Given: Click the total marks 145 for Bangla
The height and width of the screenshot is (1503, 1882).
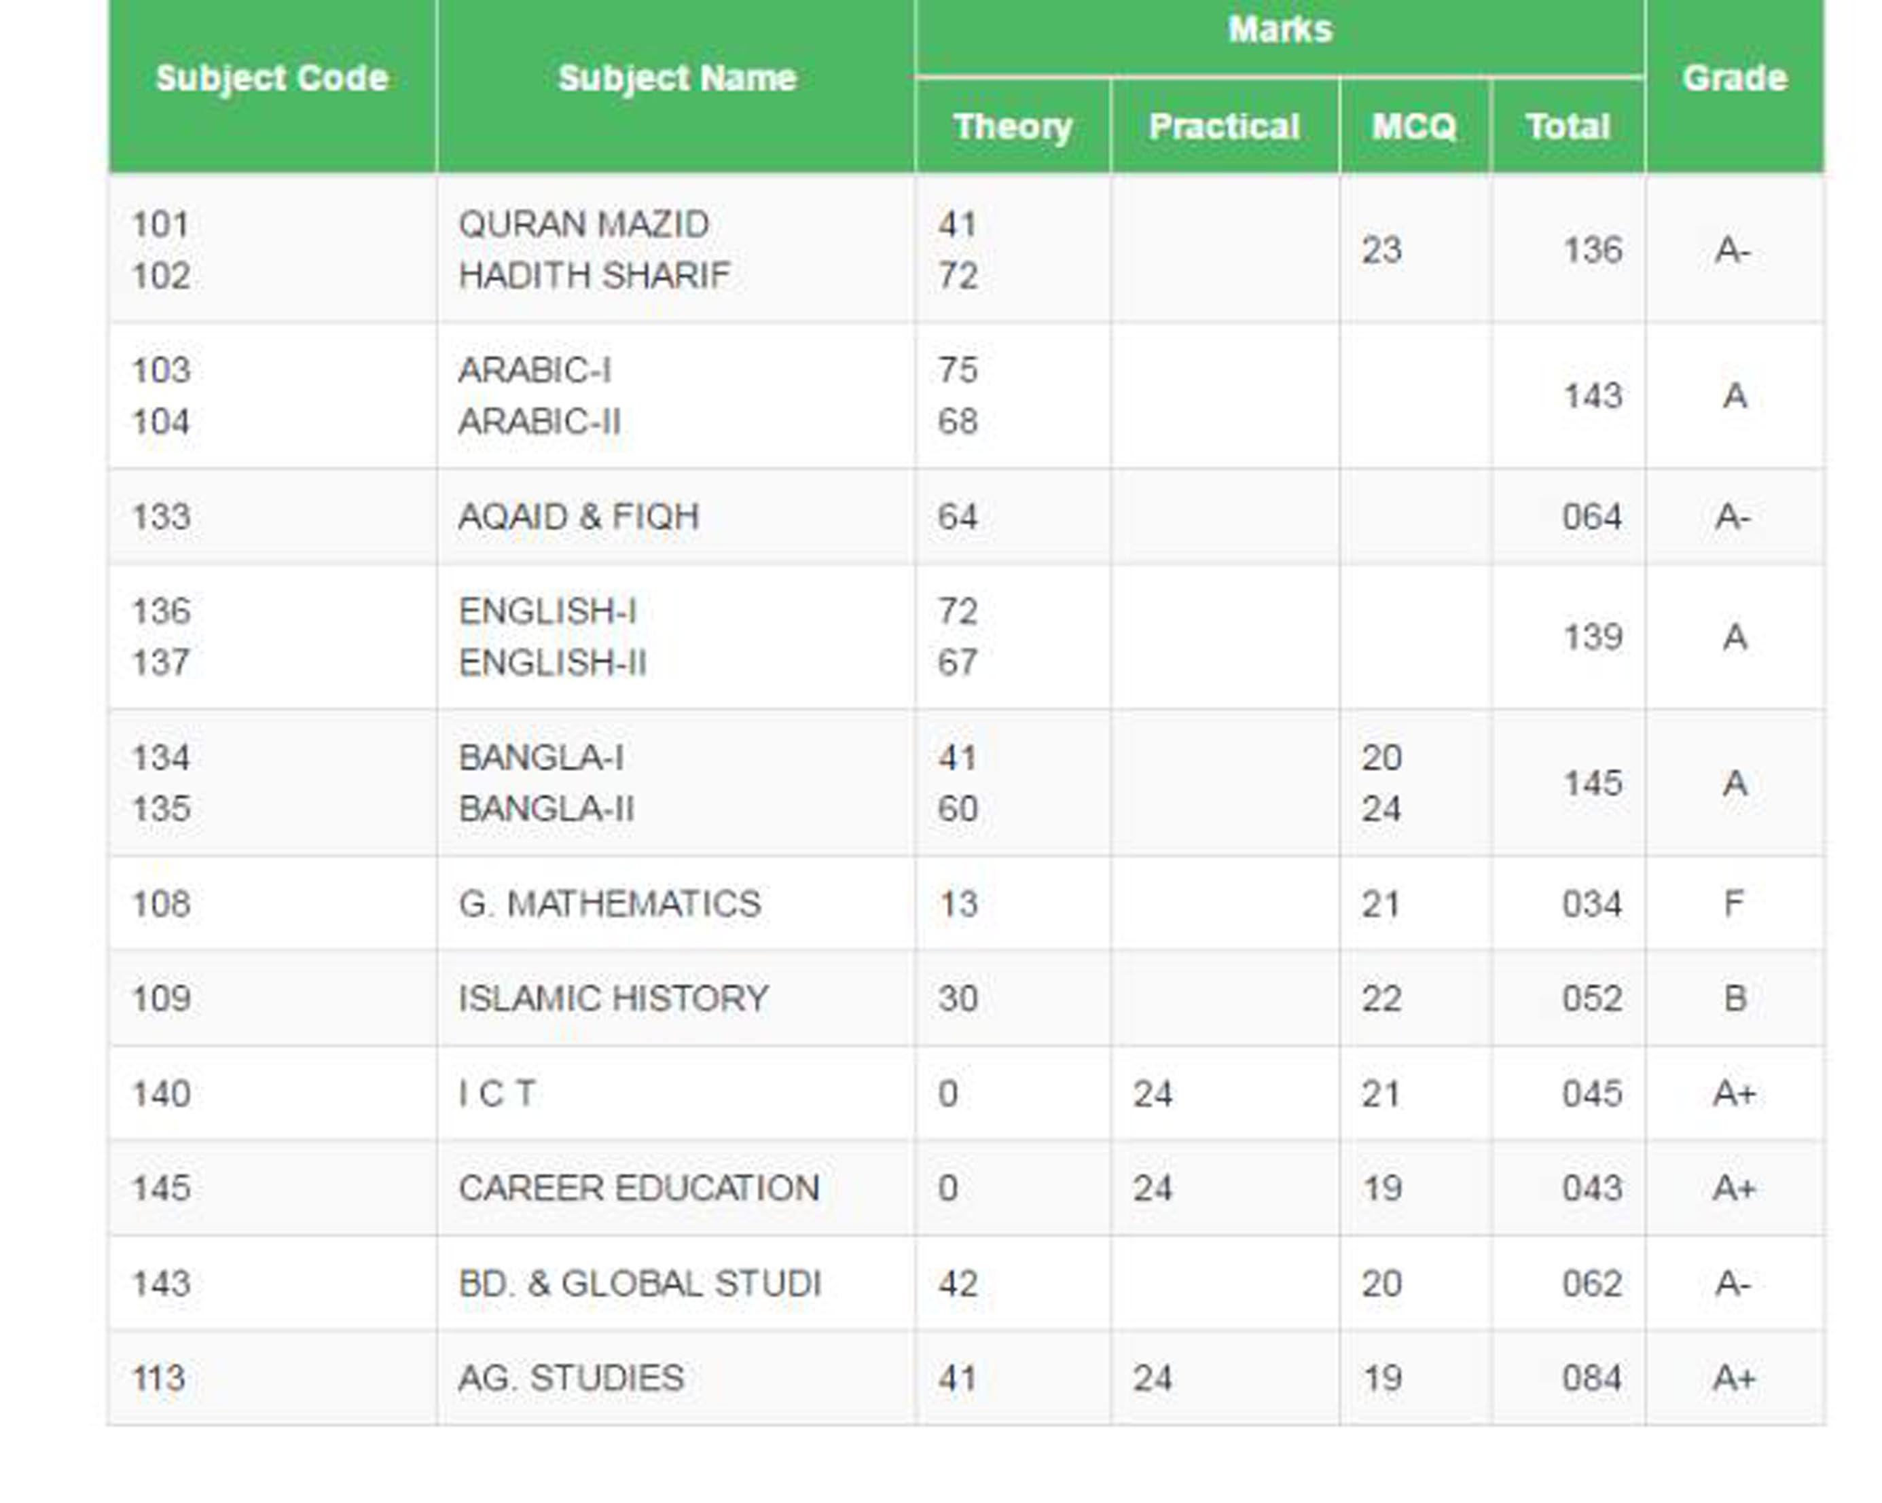Looking at the screenshot, I should click(1591, 783).
